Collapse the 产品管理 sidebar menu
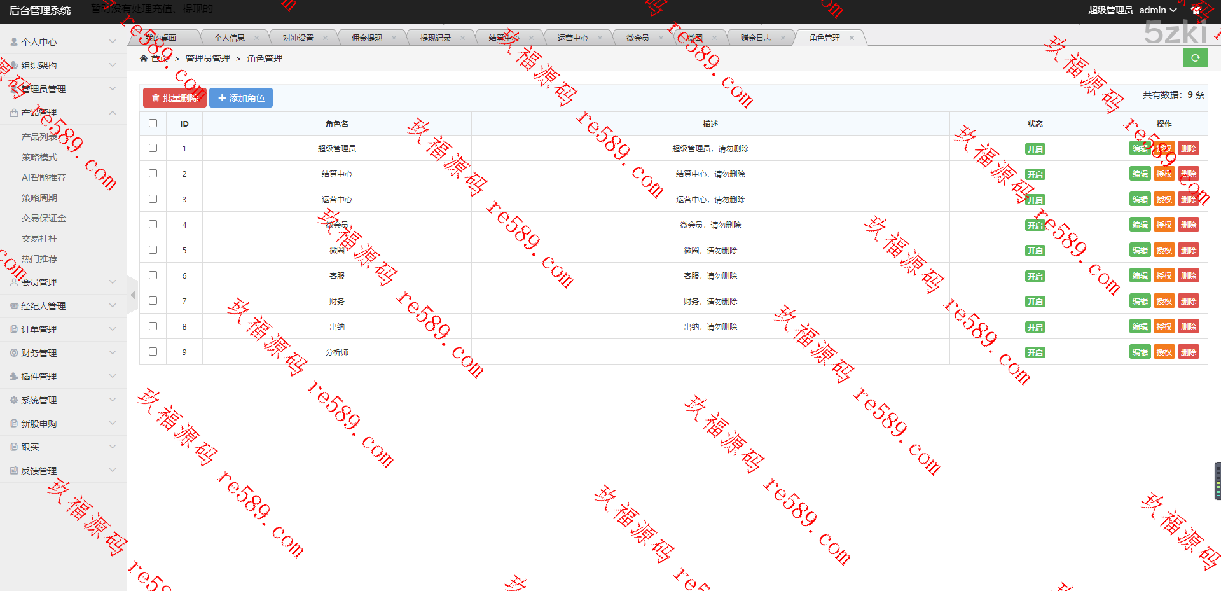 (64, 113)
